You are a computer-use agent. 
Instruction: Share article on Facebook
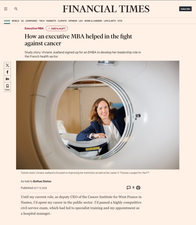click(8, 72)
